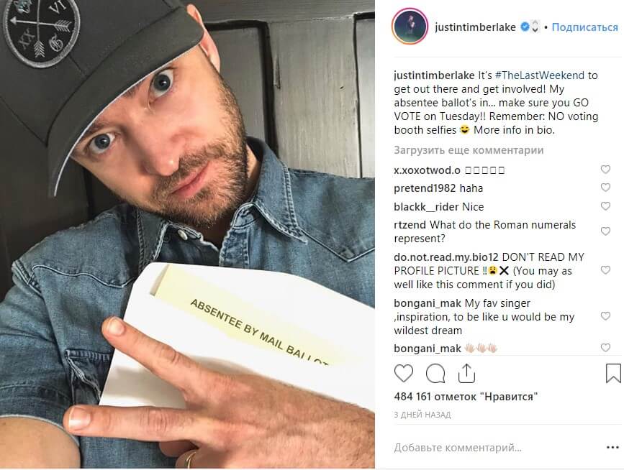Open justintimberlake username in post header

[x=476, y=27]
